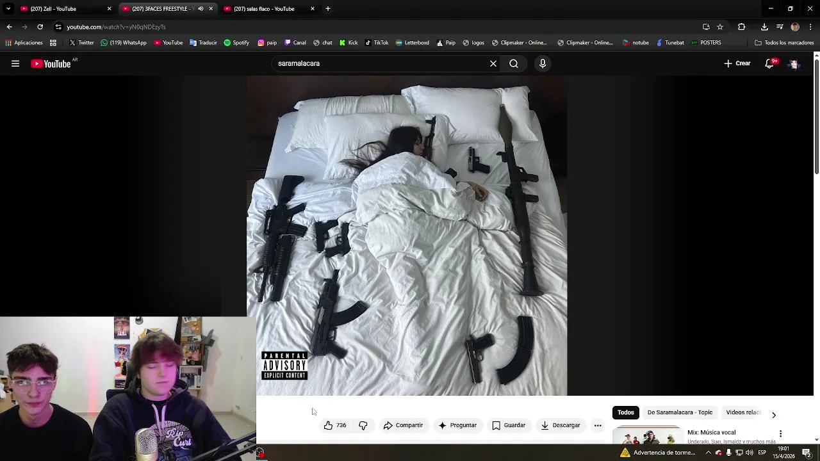The width and height of the screenshot is (820, 461).
Task: Select the 3FACES FREESTYLE tab
Action: [167, 9]
